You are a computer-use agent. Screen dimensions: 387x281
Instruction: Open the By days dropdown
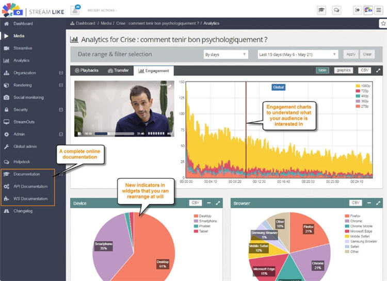(225, 55)
